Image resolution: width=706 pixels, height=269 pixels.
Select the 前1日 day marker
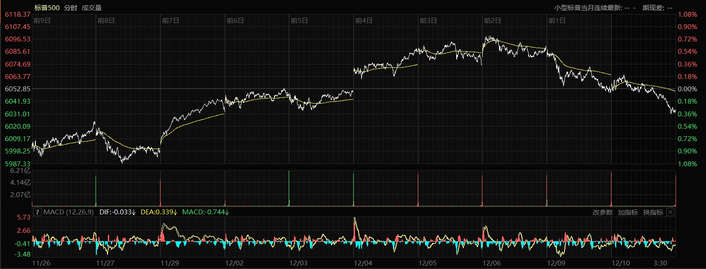coord(557,21)
